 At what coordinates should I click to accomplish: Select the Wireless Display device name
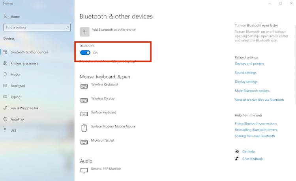point(103,98)
